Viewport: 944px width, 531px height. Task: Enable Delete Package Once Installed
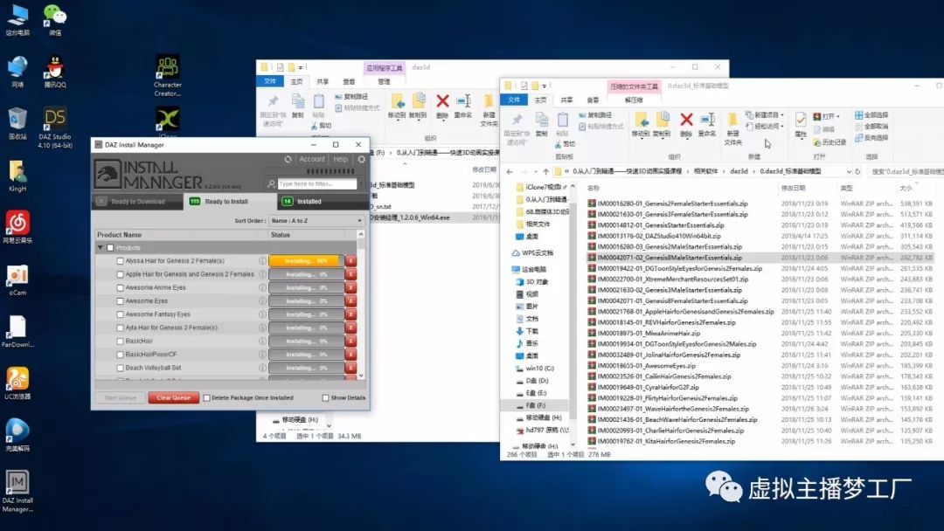[x=206, y=398]
